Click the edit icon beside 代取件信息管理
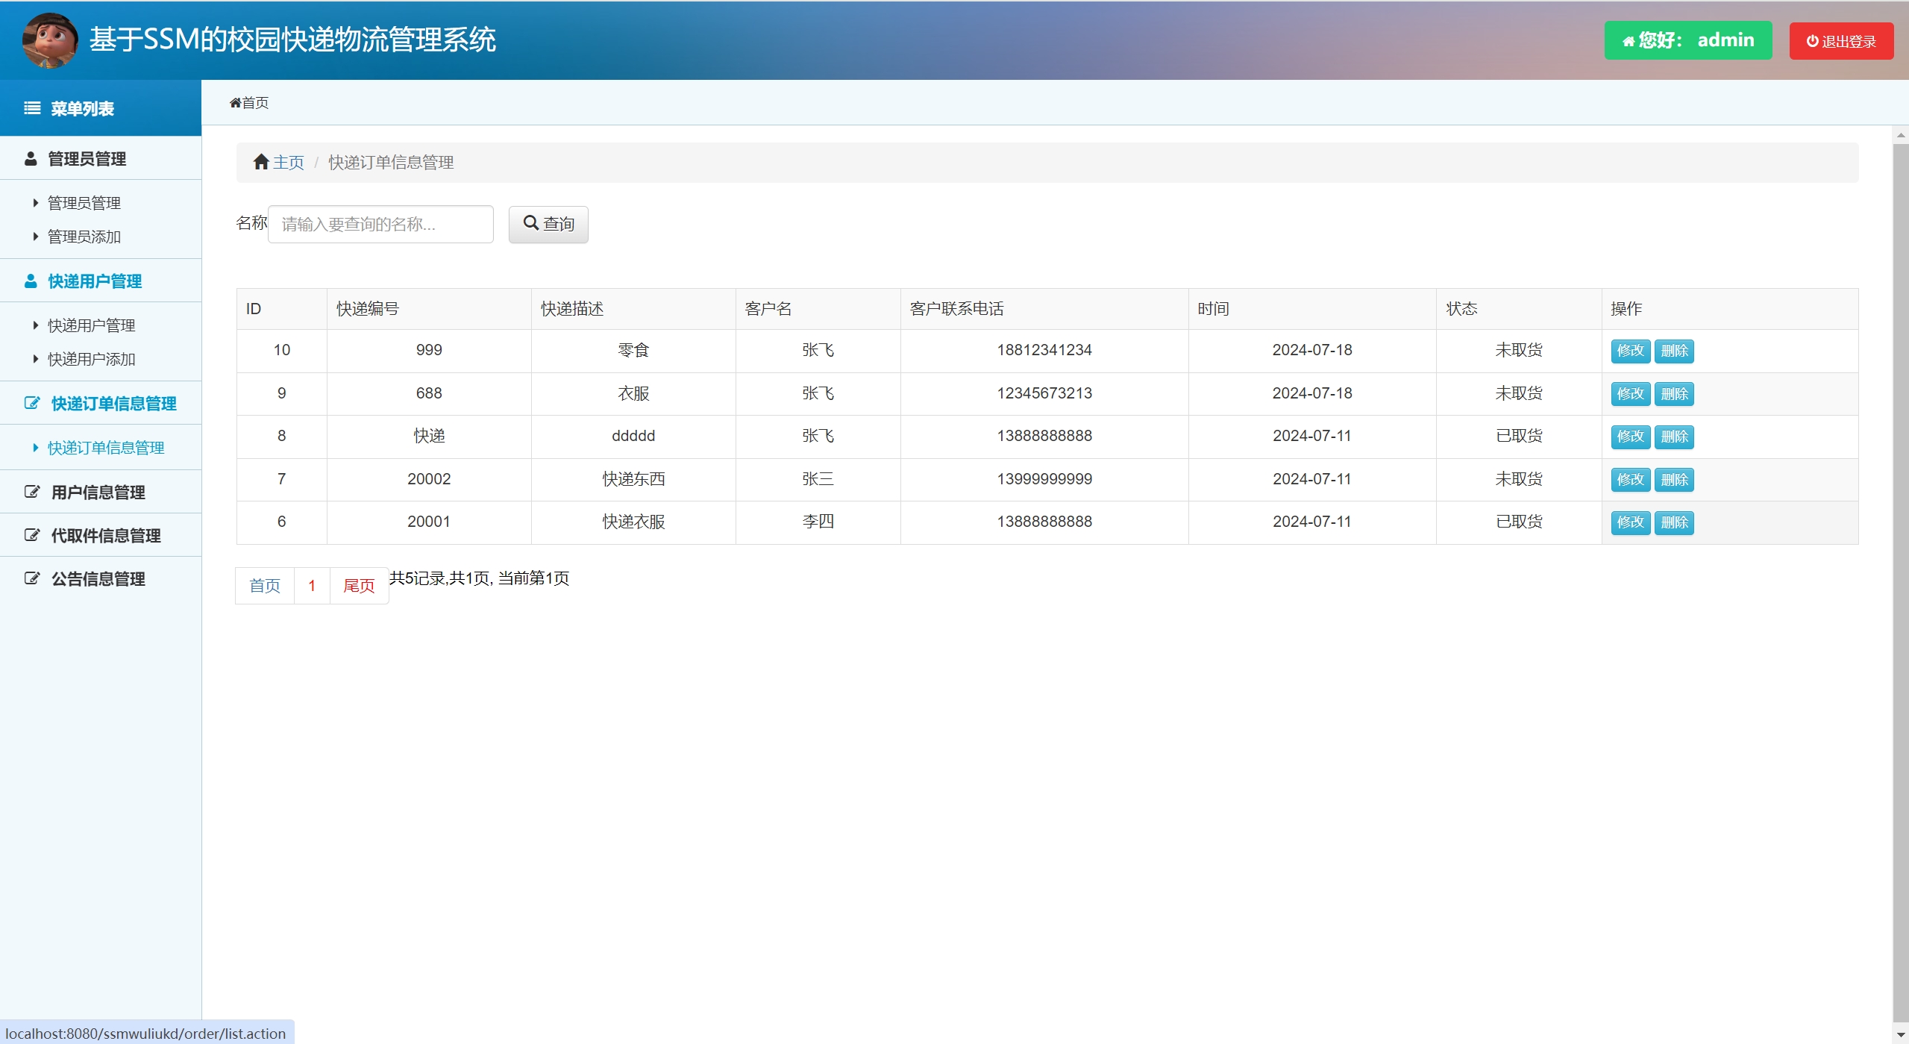 32,536
